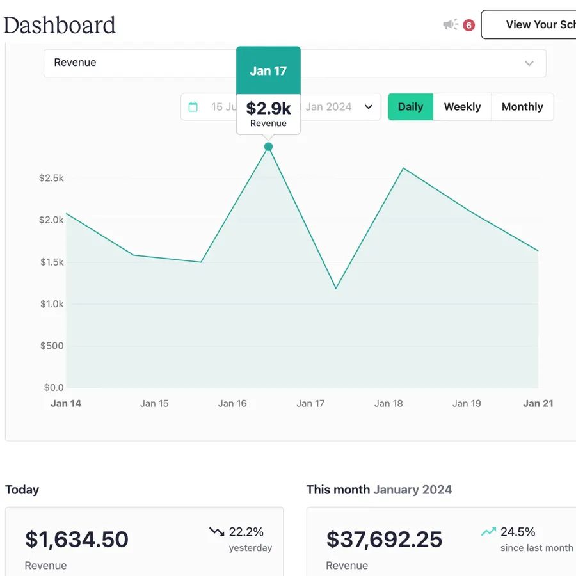
Task: Click the Jan 21 x-axis label
Action: [x=538, y=403]
